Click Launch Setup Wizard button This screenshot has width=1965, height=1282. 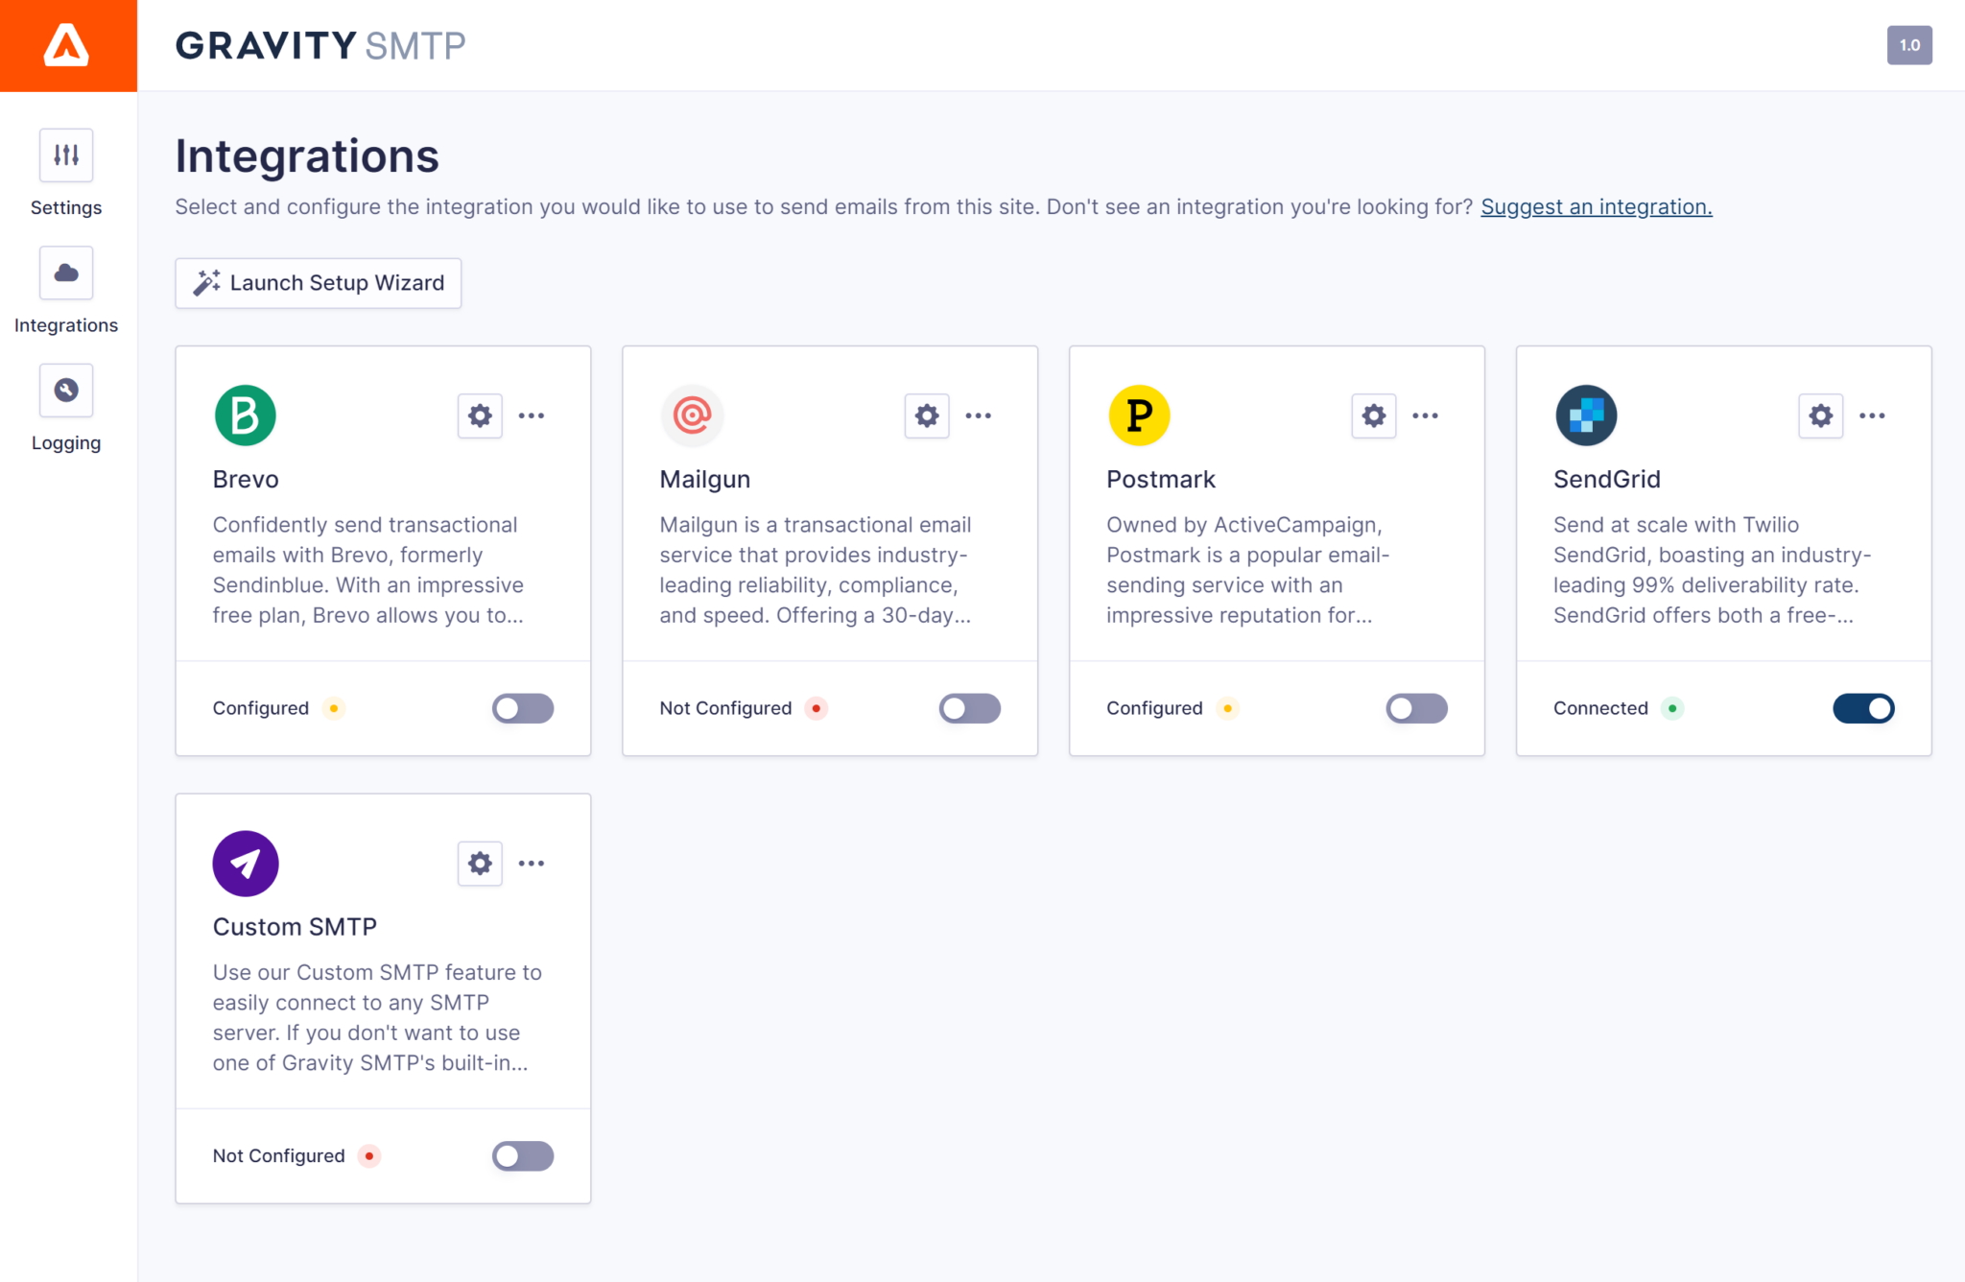tap(318, 282)
